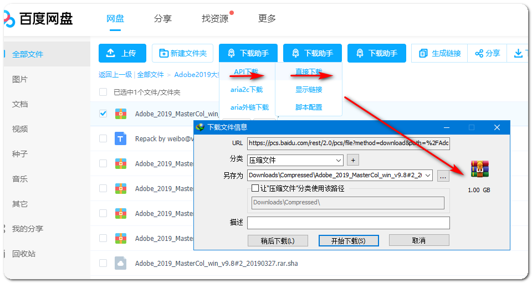Click 全部文件 breadcrumb link
Screen dimensions: 532x283
pos(150,75)
